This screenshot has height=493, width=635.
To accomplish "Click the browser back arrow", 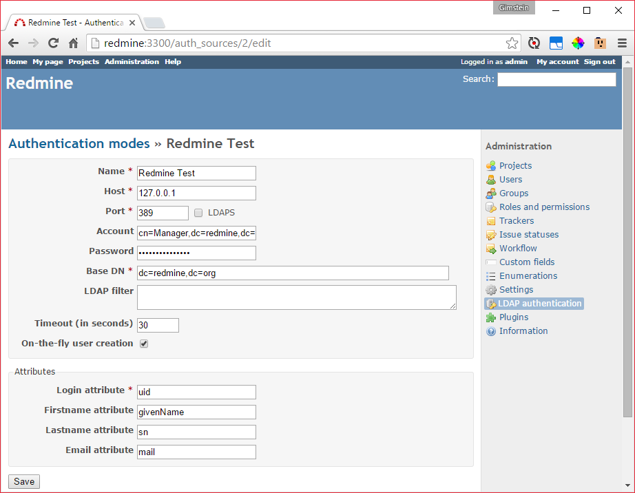I will click(x=13, y=43).
